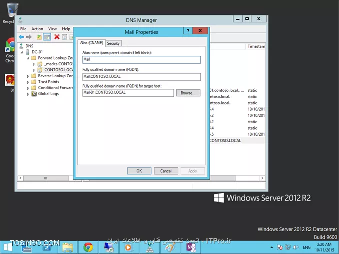The height and width of the screenshot is (254, 339).
Task: Open the media player taskbar icon
Action: tap(129, 247)
